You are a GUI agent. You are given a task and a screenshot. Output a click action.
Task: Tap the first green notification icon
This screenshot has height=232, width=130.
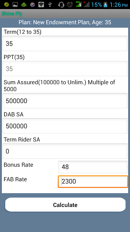[6, 5]
